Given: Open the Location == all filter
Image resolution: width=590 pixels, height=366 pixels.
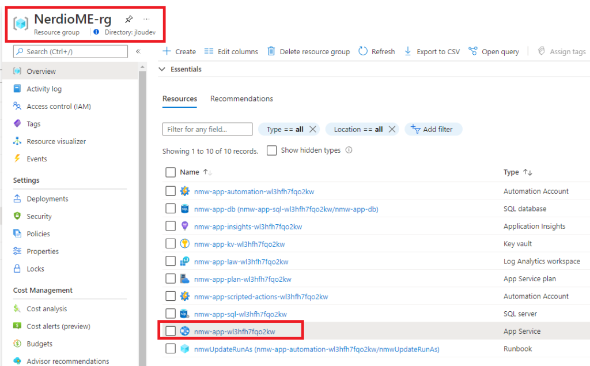Looking at the screenshot, I should tap(358, 129).
